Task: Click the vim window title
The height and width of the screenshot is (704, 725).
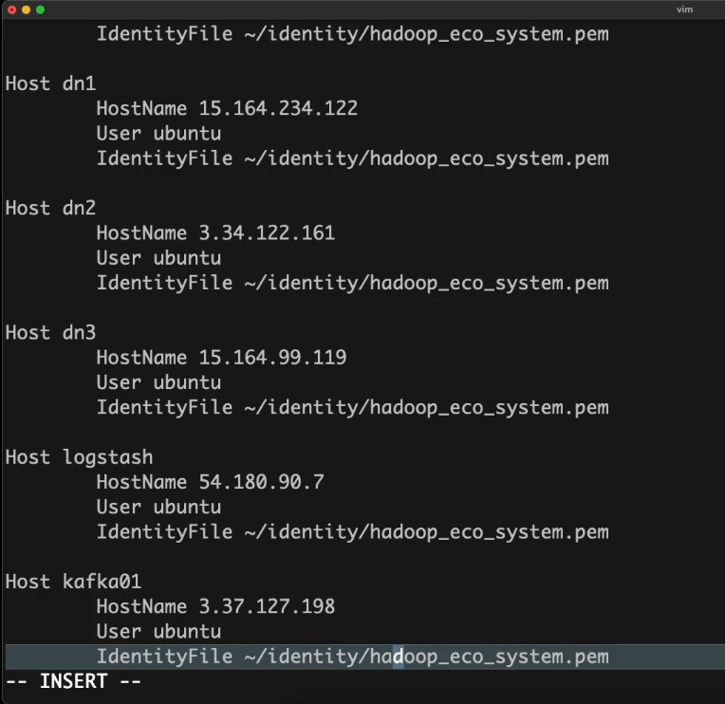Action: [684, 9]
